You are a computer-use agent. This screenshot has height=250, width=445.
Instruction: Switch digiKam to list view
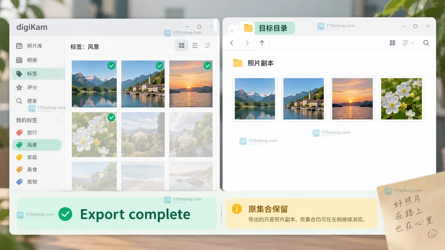[x=195, y=45]
